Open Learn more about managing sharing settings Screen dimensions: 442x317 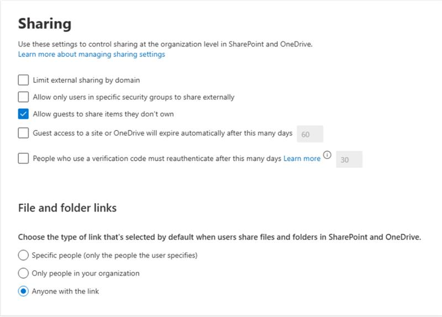pos(92,54)
